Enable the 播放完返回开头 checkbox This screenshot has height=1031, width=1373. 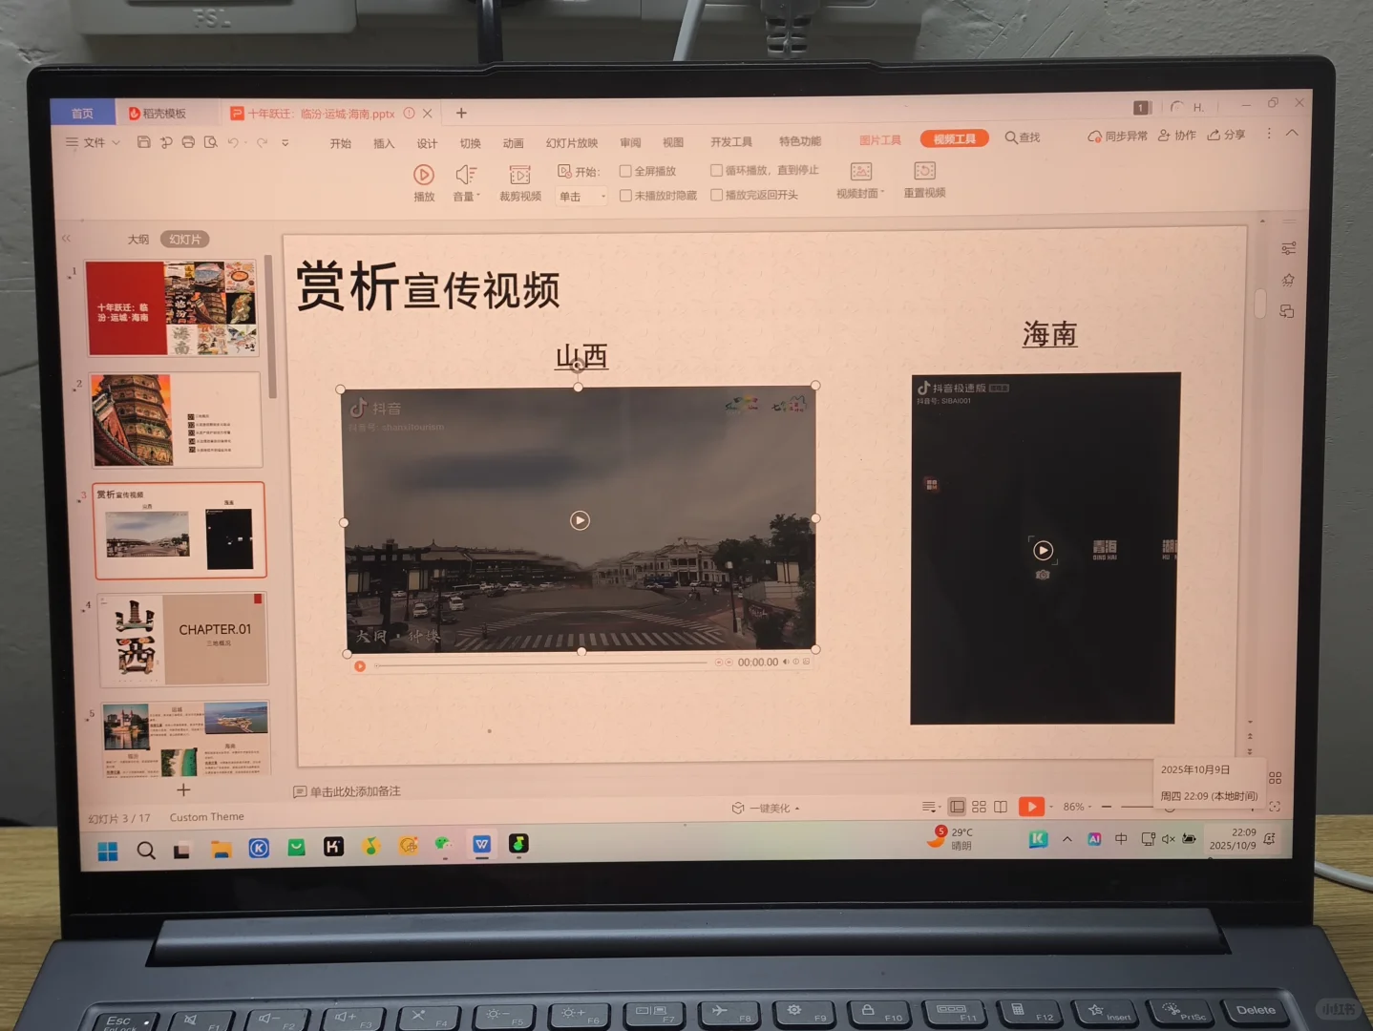[x=716, y=195]
